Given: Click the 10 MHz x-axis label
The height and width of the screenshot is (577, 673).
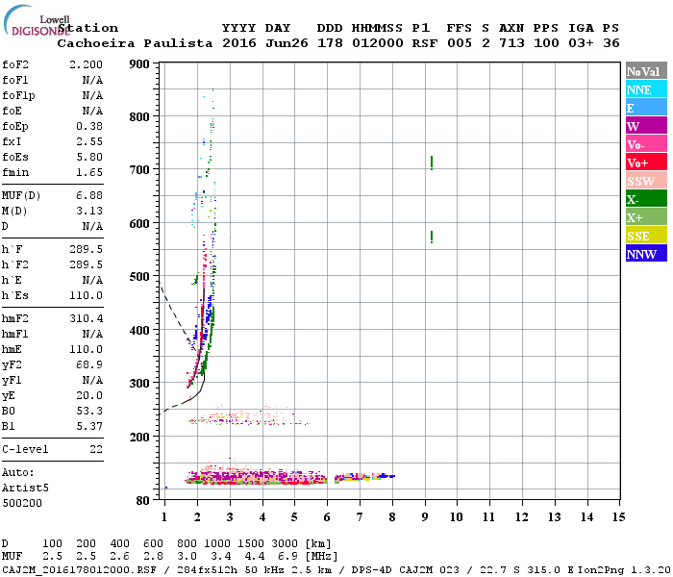Looking at the screenshot, I should (457, 517).
